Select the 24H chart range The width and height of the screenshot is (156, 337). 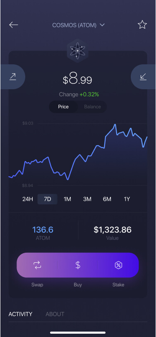point(28,199)
